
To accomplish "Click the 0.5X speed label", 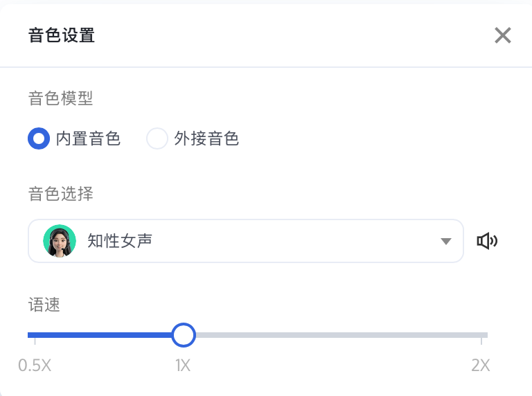I will coord(35,366).
